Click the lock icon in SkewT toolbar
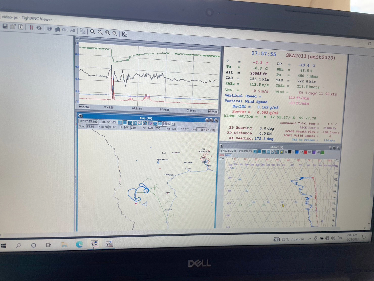Viewport: 374px width, 281px height. (x=277, y=152)
